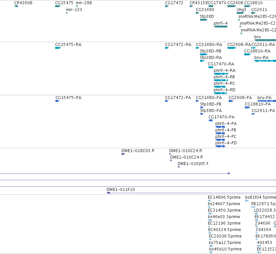Open the phr6-4-RA transcript

pos(224,71)
